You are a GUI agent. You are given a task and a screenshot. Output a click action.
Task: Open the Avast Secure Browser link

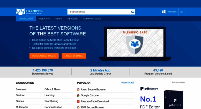[93, 89]
